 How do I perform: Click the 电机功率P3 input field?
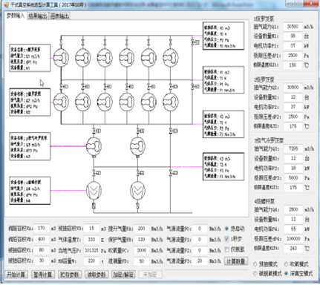tap(293, 168)
